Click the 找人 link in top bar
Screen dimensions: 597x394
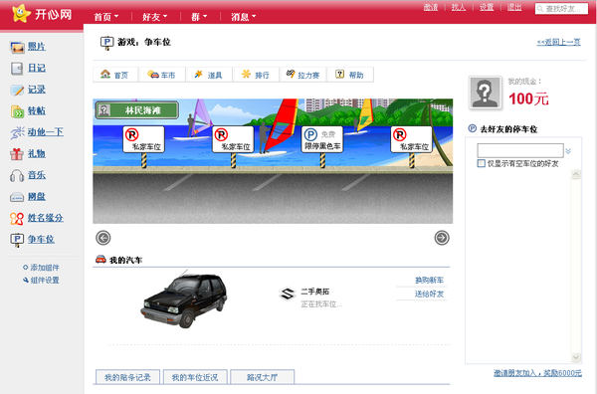[459, 7]
